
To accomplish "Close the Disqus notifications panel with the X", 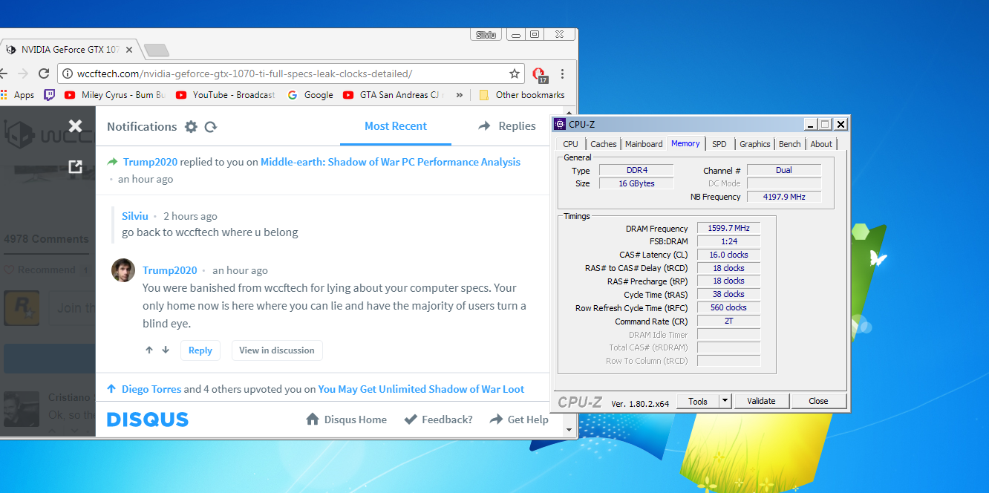I will coord(75,126).
